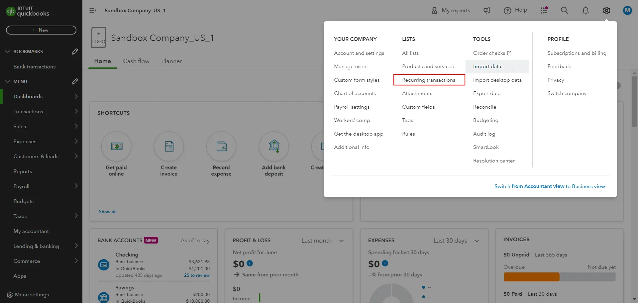This screenshot has height=303, width=638.
Task: Click the Add bank deposit shortcut icon
Action: 274,147
